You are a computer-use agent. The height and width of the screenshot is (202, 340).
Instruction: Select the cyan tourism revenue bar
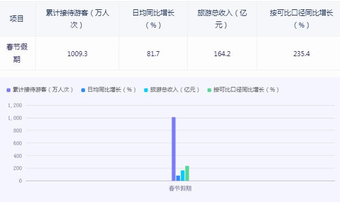183,176
